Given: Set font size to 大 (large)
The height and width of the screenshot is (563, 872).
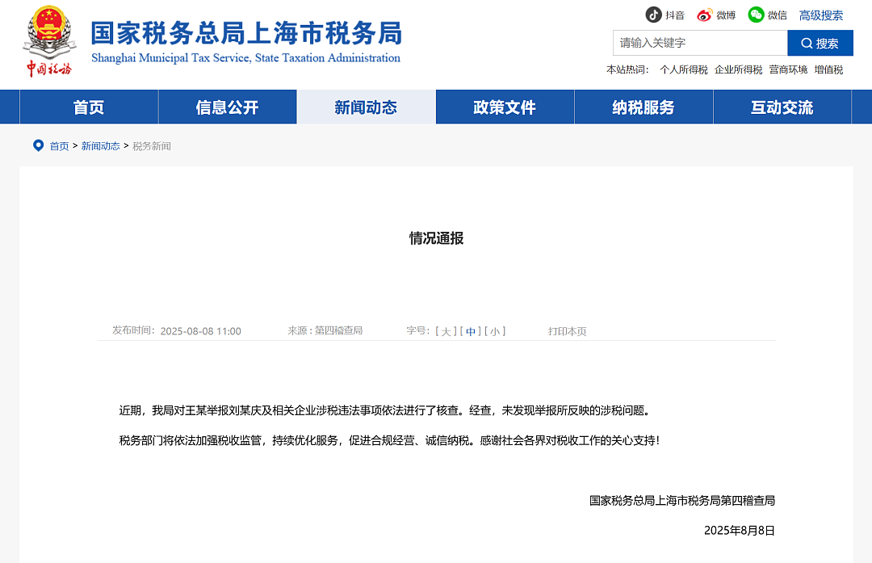Looking at the screenshot, I should click(x=446, y=331).
